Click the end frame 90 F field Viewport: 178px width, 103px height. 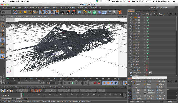pyautogui.click(x=51, y=83)
